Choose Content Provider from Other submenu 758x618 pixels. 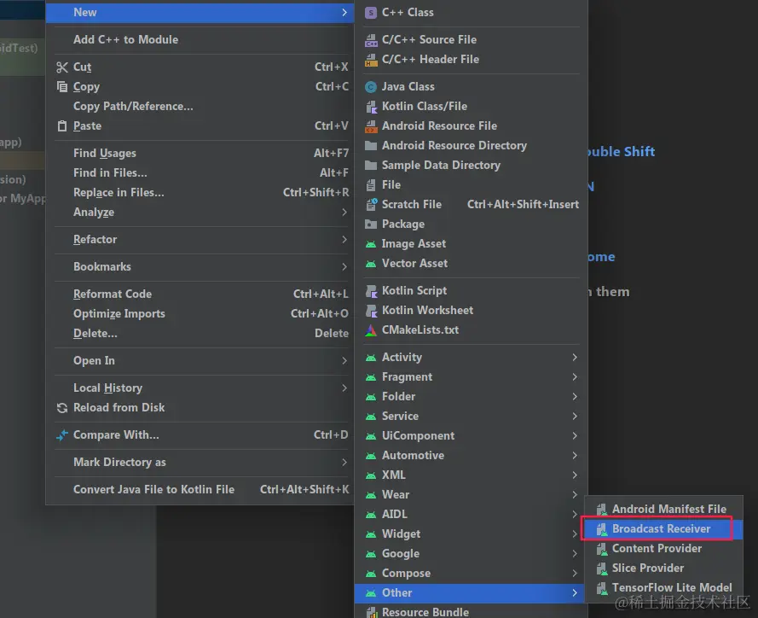[663, 549]
